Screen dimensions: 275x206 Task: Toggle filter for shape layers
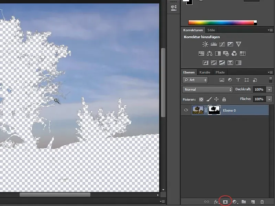coord(246,80)
